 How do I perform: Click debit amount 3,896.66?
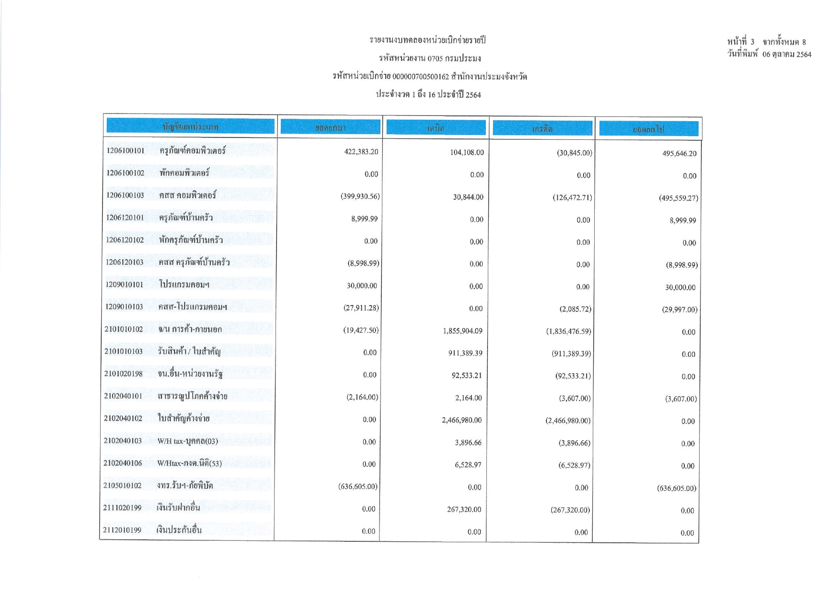[468, 443]
